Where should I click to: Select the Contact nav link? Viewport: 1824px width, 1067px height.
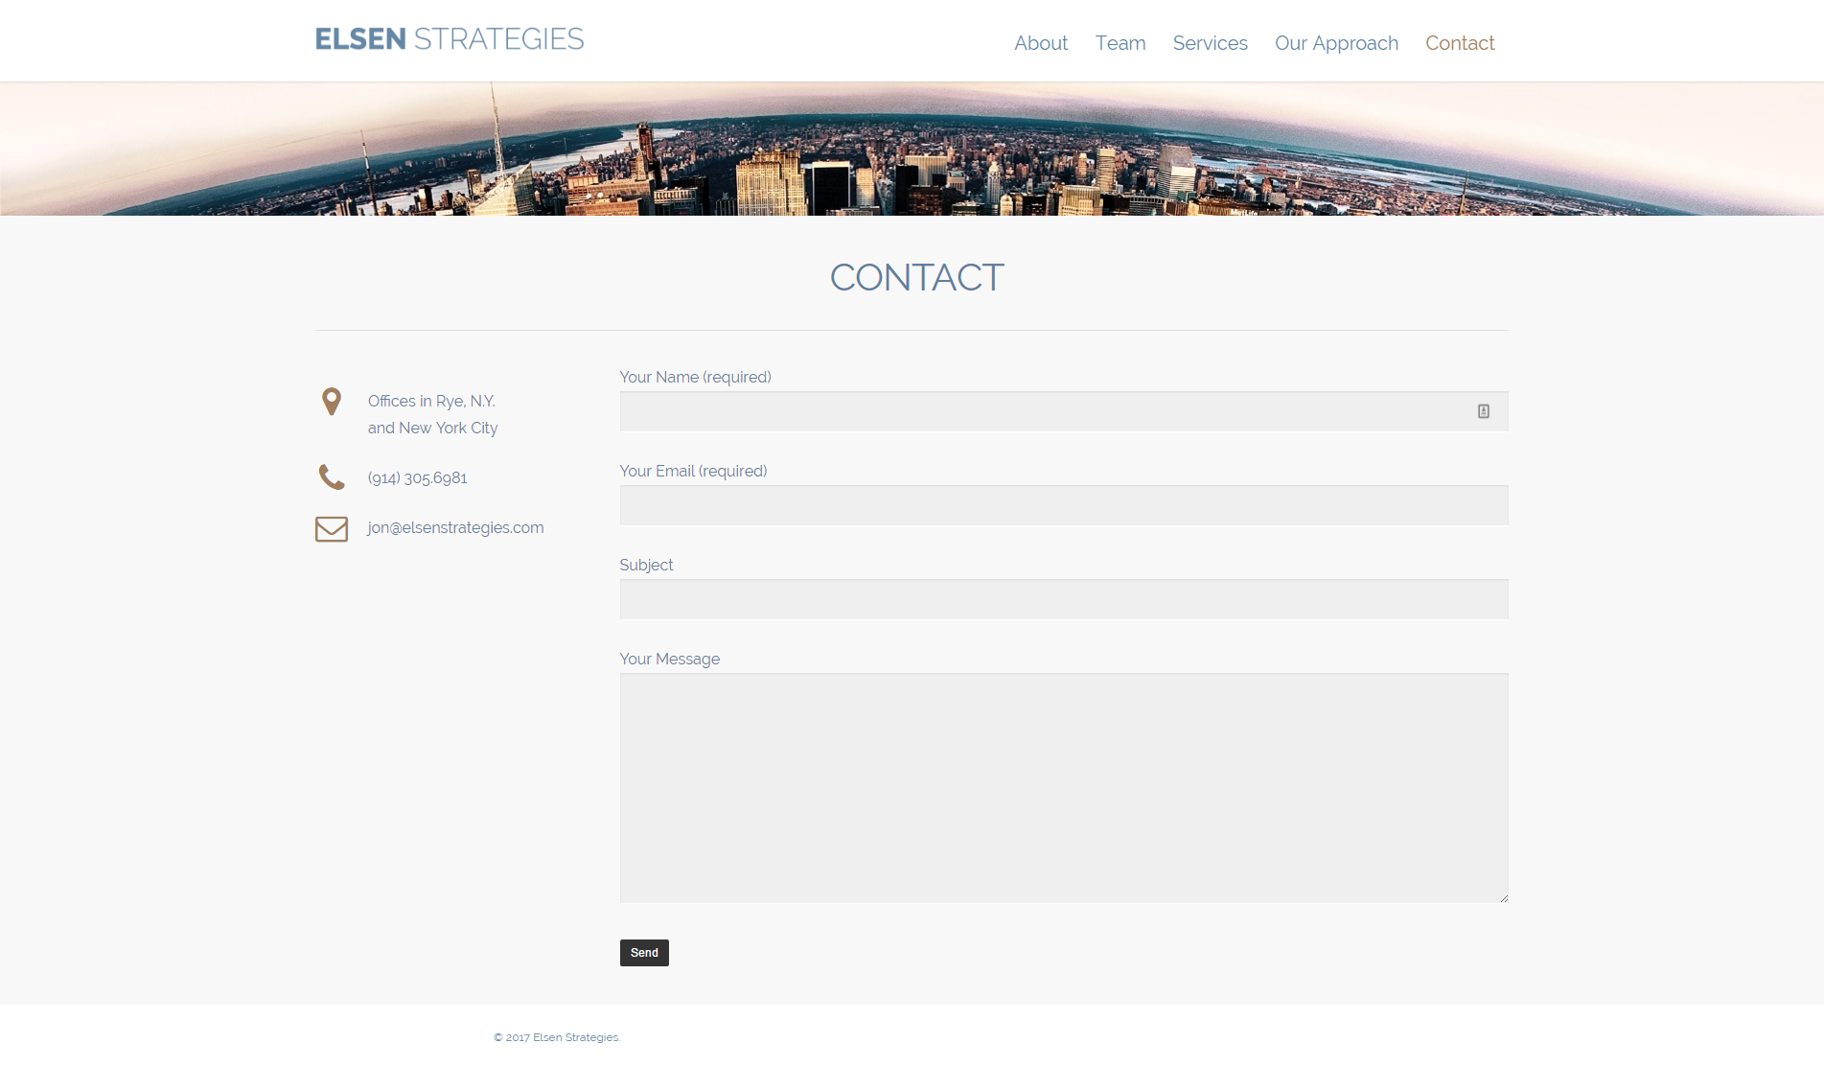(1460, 43)
